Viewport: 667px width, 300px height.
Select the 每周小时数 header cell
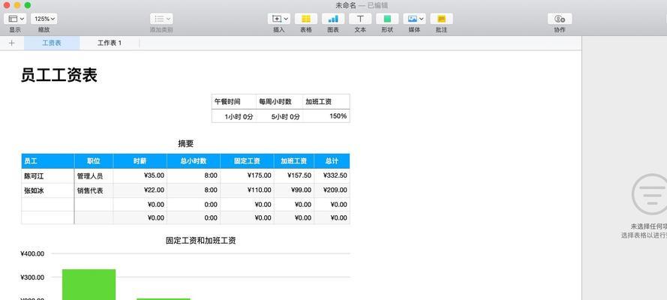279,101
